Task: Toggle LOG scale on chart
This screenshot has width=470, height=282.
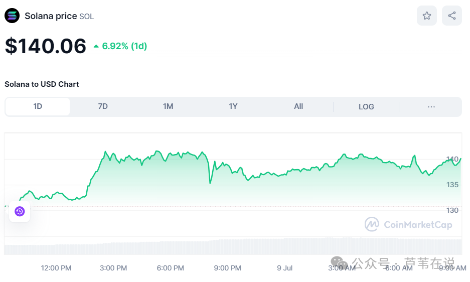Action: coord(366,107)
